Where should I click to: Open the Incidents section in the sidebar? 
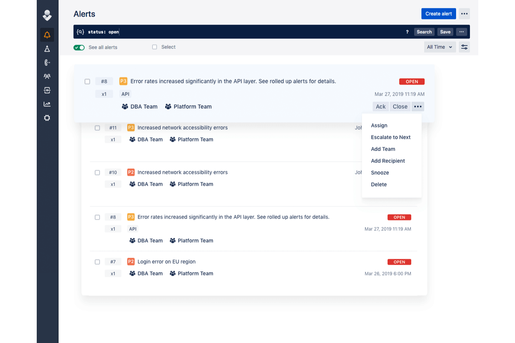47,49
